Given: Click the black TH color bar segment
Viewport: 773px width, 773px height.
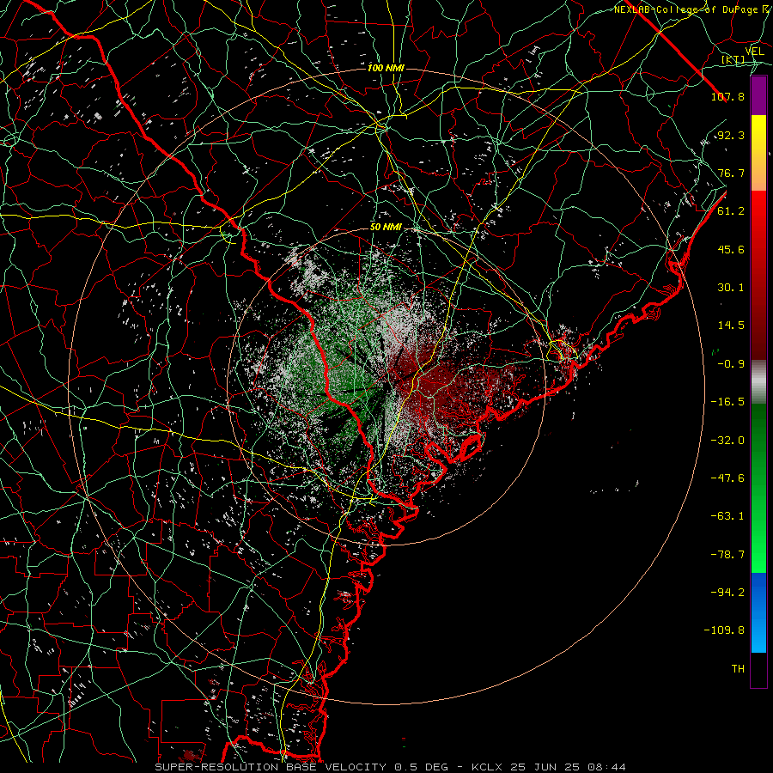Looking at the screenshot, I should [x=758, y=669].
